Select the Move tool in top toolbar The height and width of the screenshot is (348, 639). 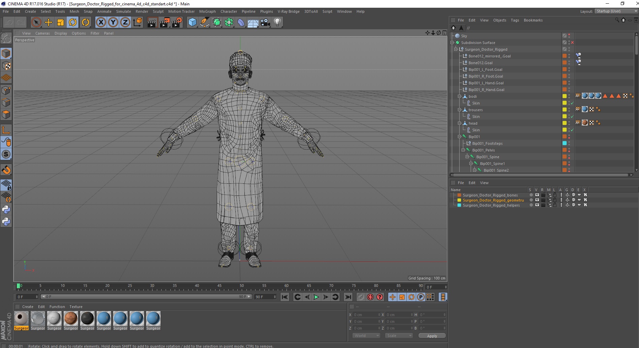[x=48, y=23]
